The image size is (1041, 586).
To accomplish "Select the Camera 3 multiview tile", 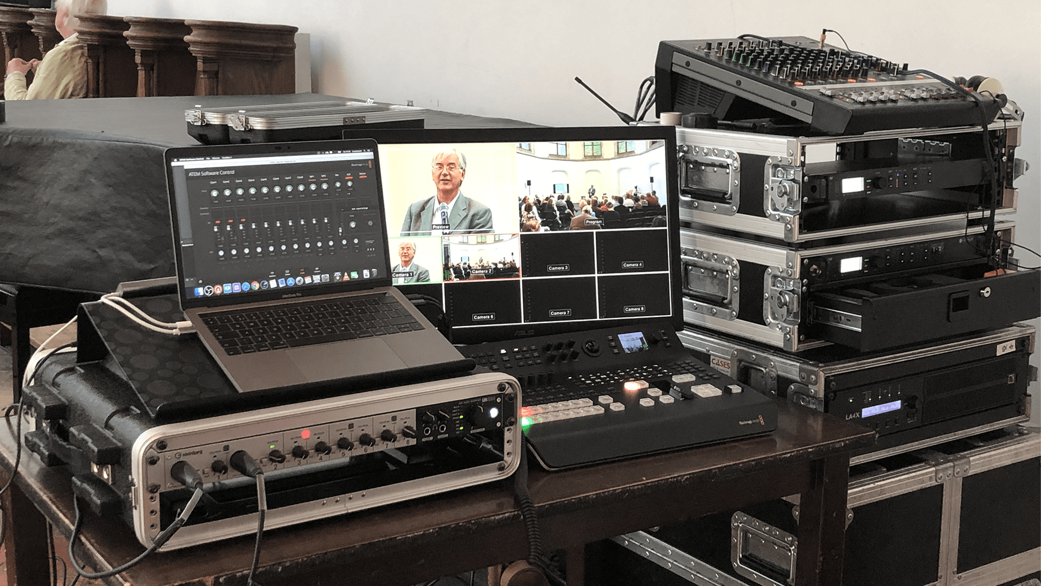I will (x=557, y=255).
